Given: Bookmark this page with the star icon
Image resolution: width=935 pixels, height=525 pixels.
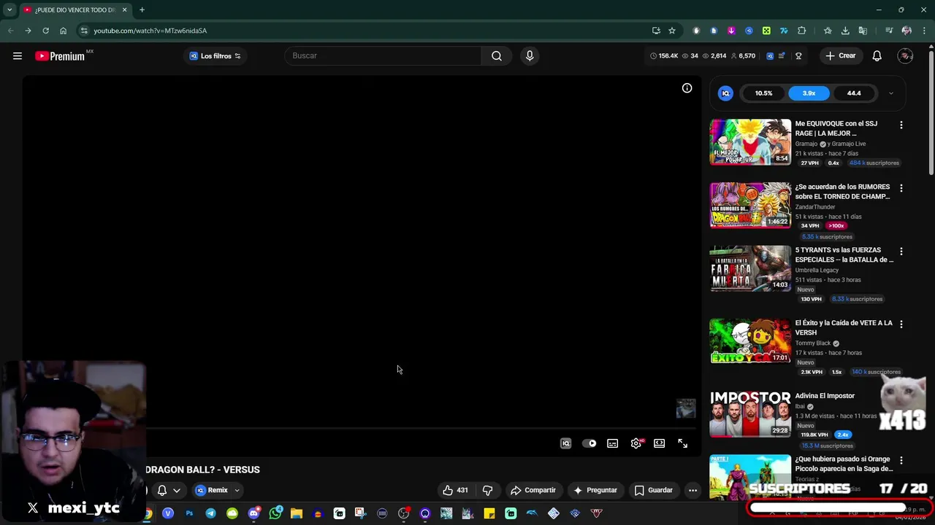Looking at the screenshot, I should click(x=672, y=31).
